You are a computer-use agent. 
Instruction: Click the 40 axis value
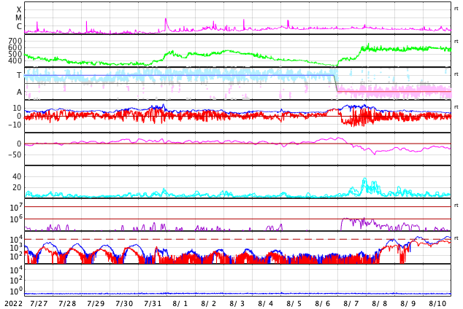pos(17,177)
